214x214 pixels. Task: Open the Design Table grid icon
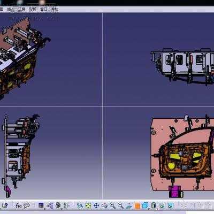[41, 205]
